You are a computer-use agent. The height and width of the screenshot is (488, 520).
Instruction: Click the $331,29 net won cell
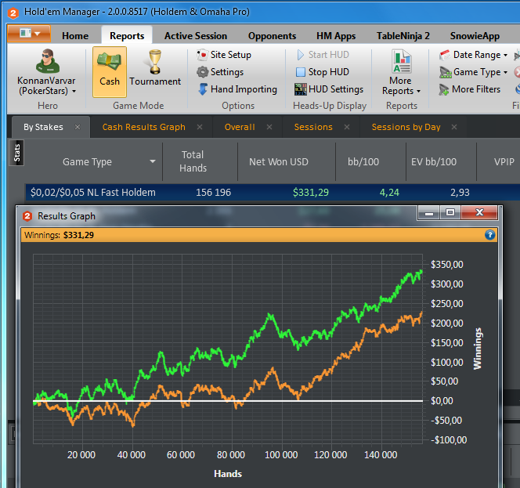click(x=311, y=193)
